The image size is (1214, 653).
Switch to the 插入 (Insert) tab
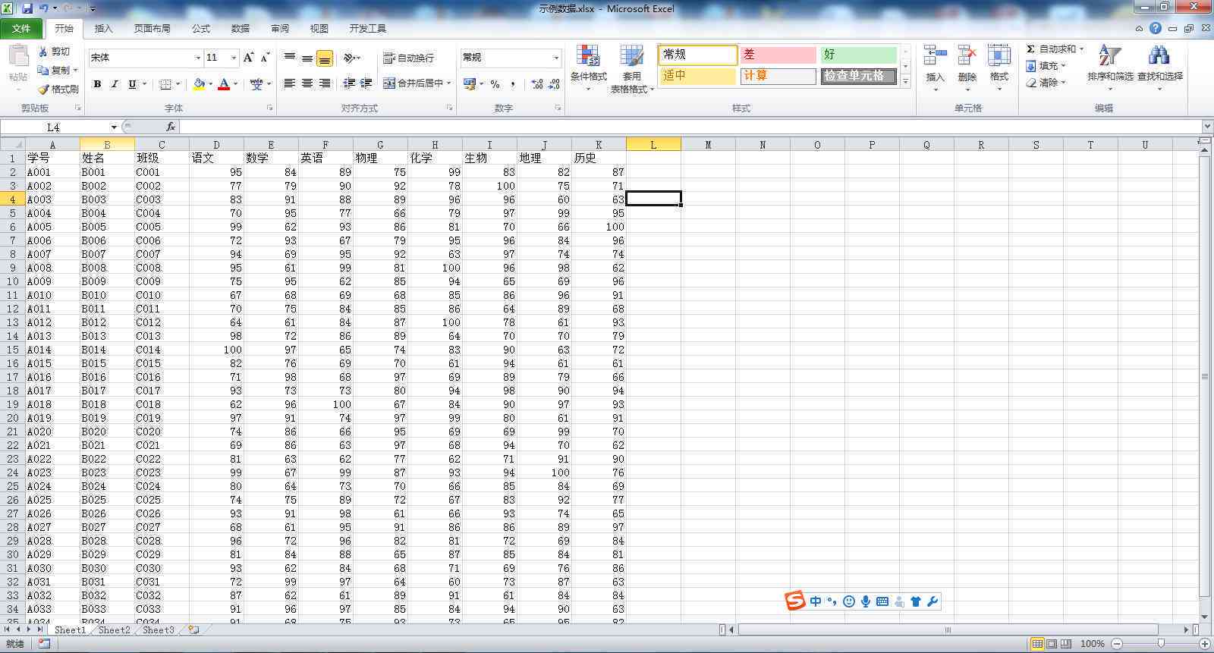point(103,29)
